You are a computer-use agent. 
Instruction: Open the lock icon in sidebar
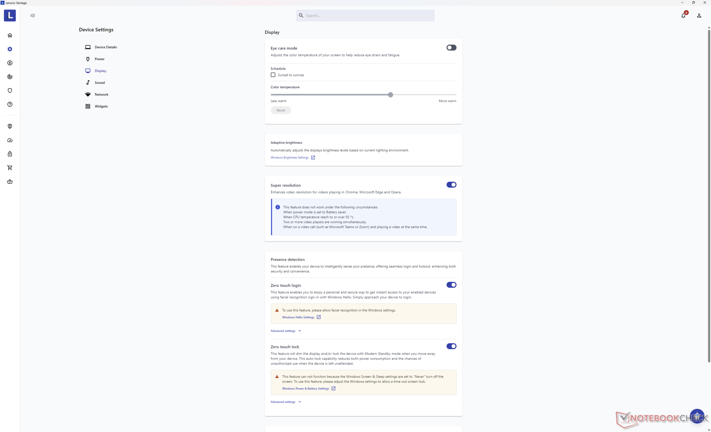point(10,154)
